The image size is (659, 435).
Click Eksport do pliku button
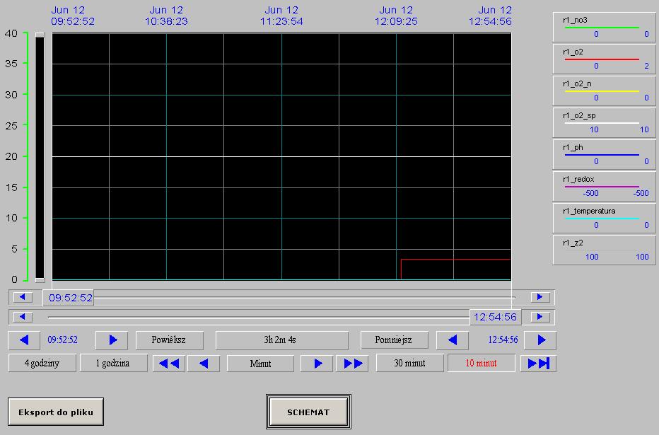(56, 412)
